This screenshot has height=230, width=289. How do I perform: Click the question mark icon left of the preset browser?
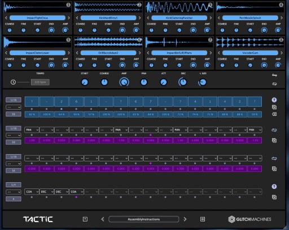[x=85, y=219]
